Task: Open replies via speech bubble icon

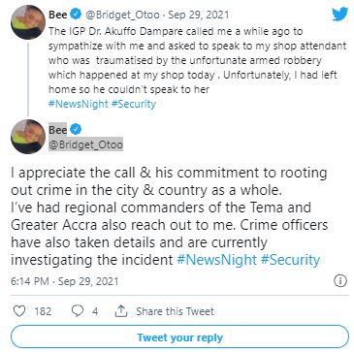Action: pos(77,311)
